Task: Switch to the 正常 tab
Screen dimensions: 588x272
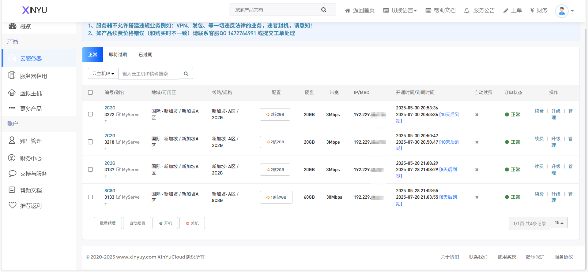Action: coord(92,54)
